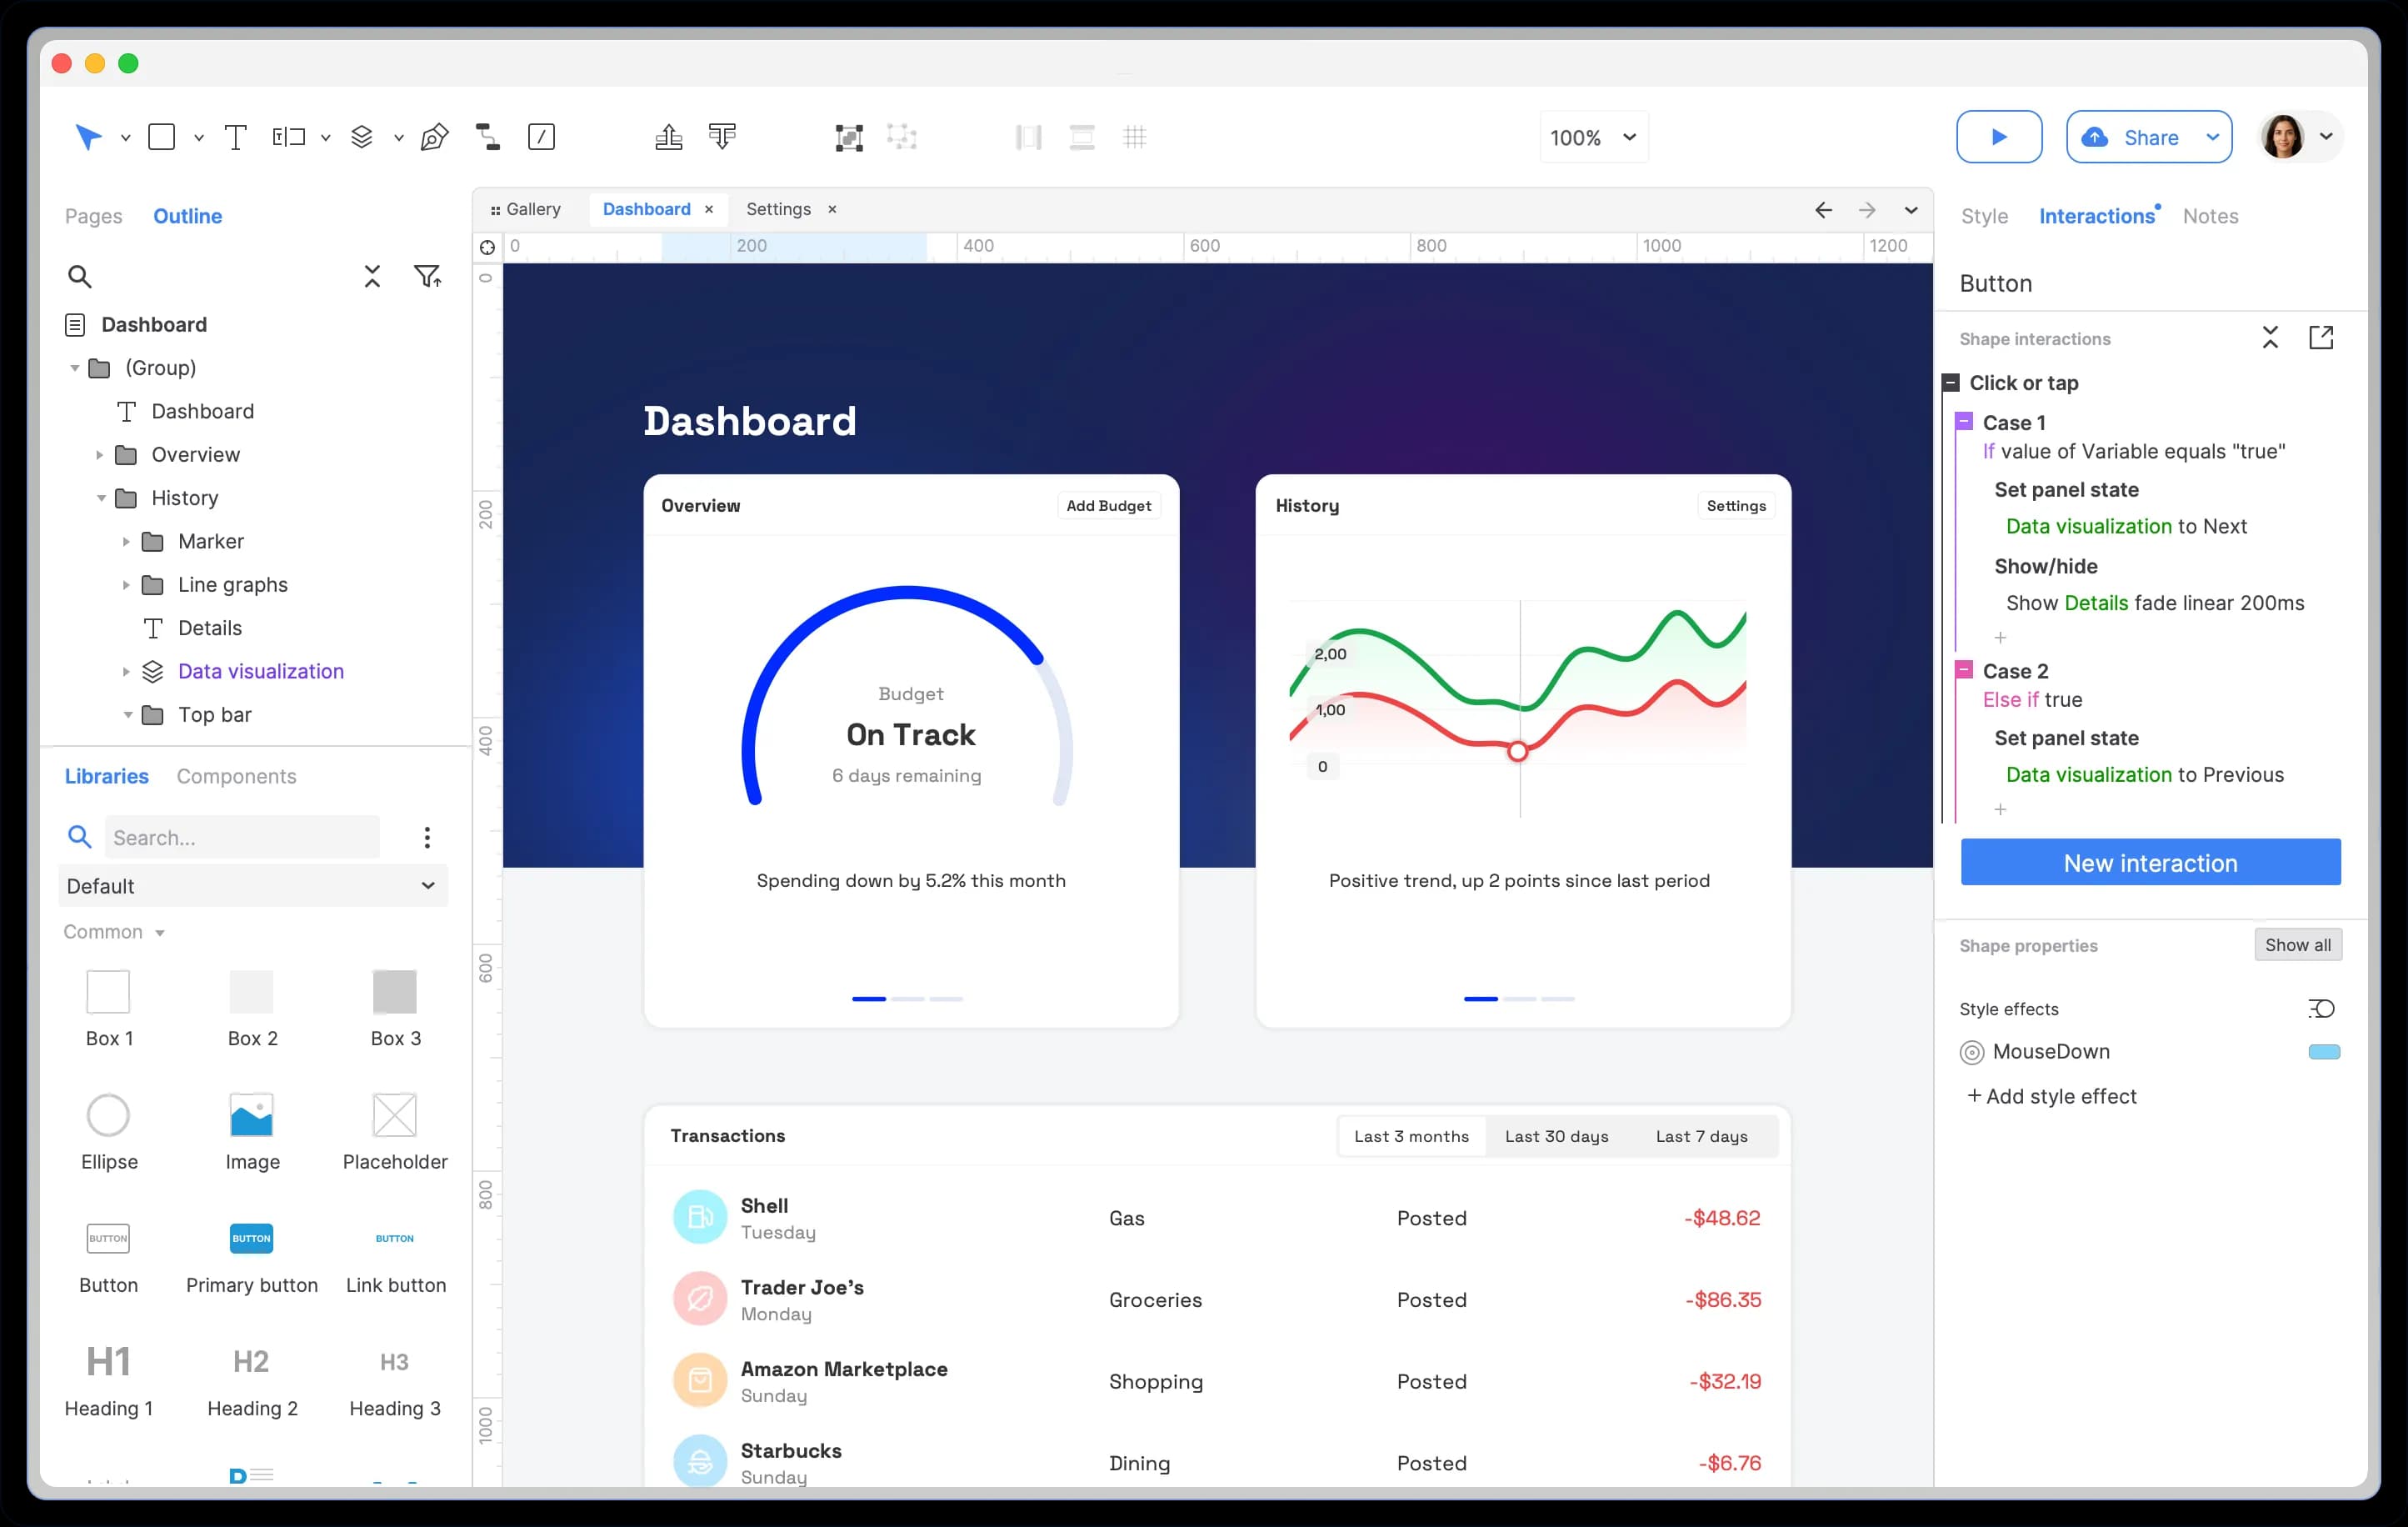Activate the Pen tool
This screenshot has width=2408, height=1527.
click(434, 137)
